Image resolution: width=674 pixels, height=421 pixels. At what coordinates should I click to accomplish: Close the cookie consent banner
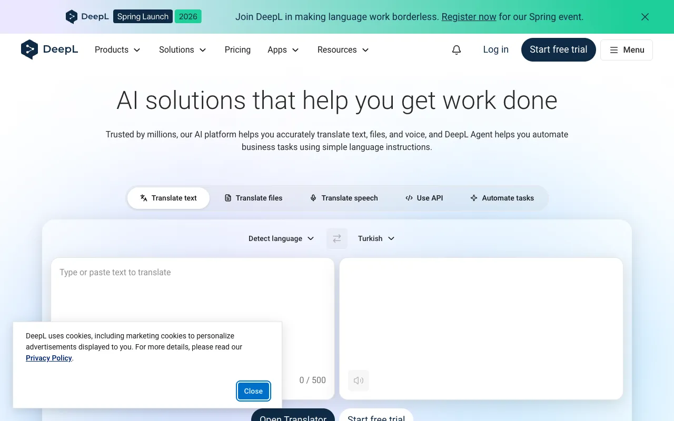[x=253, y=391]
